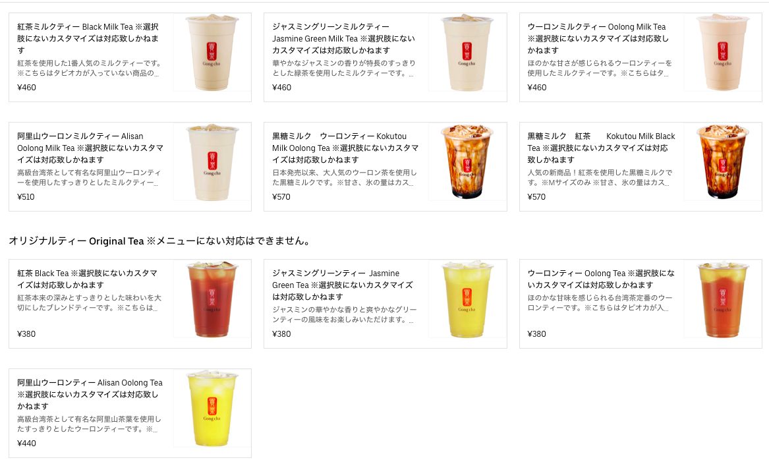Open the Jasmine Green Tea description text

coord(344,314)
